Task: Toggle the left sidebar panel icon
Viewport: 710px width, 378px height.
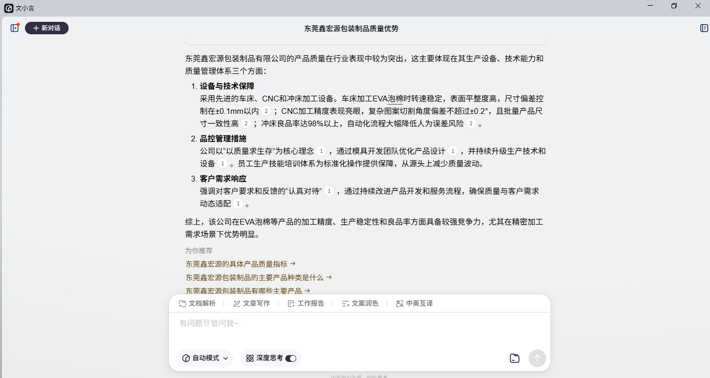Action: [15, 28]
